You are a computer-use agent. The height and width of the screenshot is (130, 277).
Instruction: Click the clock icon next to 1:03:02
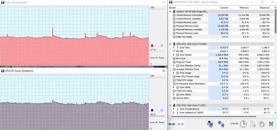(243, 124)
